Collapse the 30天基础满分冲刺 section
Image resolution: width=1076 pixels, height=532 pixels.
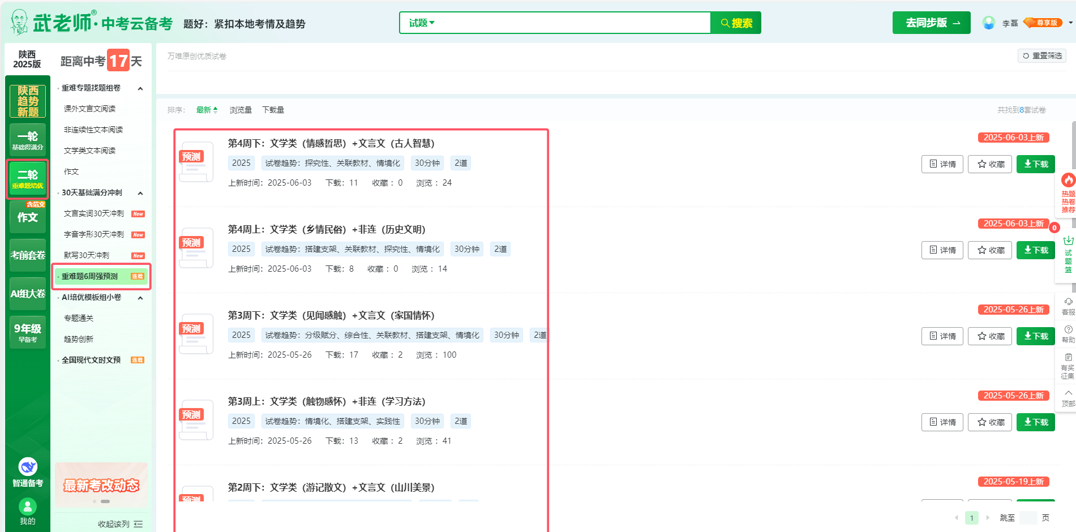coord(140,193)
